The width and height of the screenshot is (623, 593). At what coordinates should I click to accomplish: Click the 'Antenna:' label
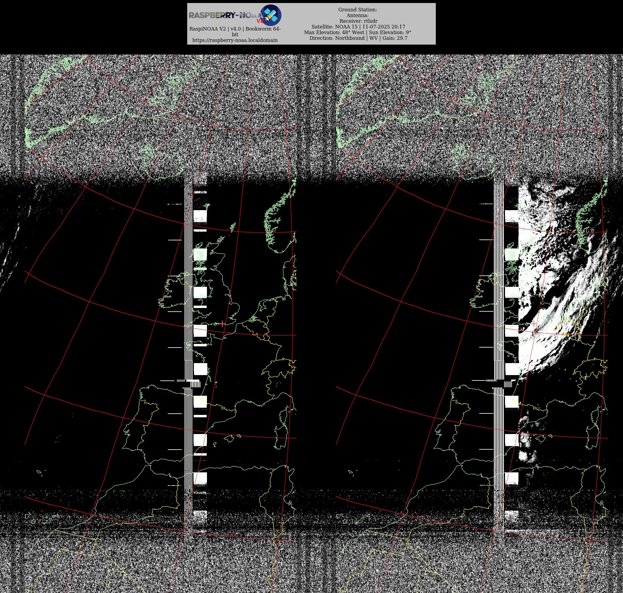tap(357, 16)
